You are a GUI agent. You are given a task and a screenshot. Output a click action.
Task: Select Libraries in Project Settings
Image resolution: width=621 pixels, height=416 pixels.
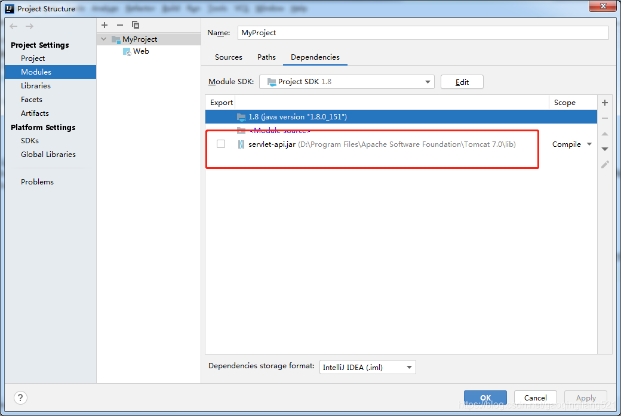(x=36, y=85)
